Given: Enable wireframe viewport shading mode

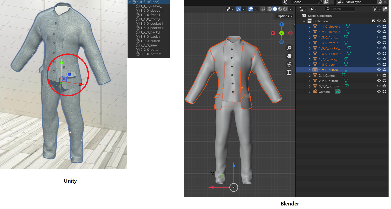Looking at the screenshot, I should coord(269,9).
